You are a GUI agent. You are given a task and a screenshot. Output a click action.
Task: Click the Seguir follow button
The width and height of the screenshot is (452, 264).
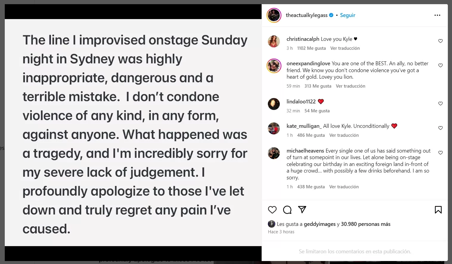pyautogui.click(x=347, y=15)
